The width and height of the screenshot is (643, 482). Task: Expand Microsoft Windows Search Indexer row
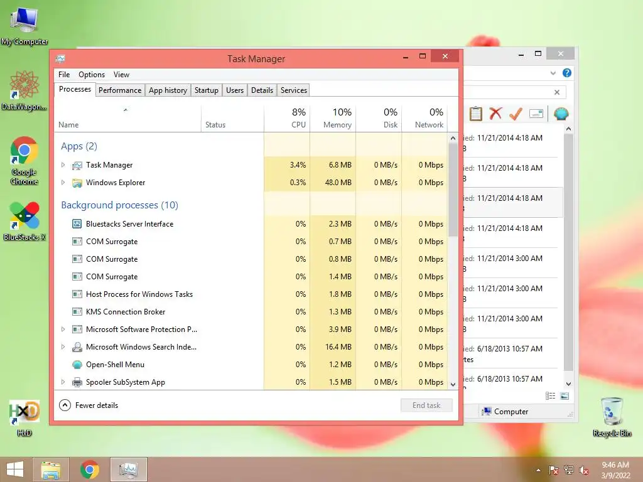pos(63,347)
